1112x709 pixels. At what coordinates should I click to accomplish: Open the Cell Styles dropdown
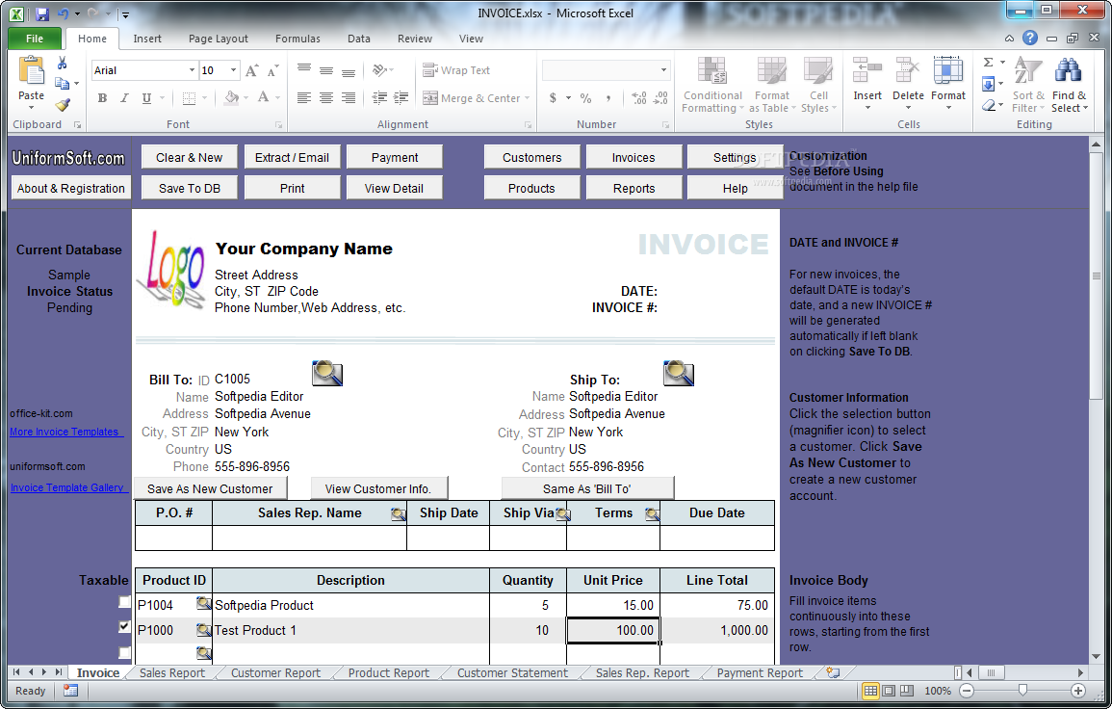[818, 85]
